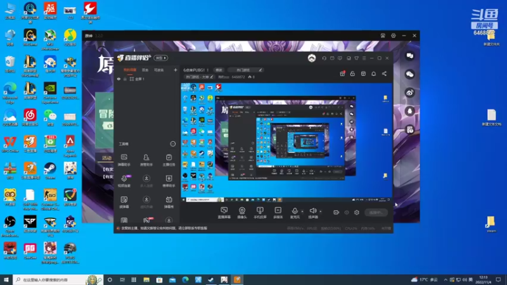Collapse the 工具箱 toolbox panel
Viewport: 507px width, 285px height.
(x=172, y=144)
